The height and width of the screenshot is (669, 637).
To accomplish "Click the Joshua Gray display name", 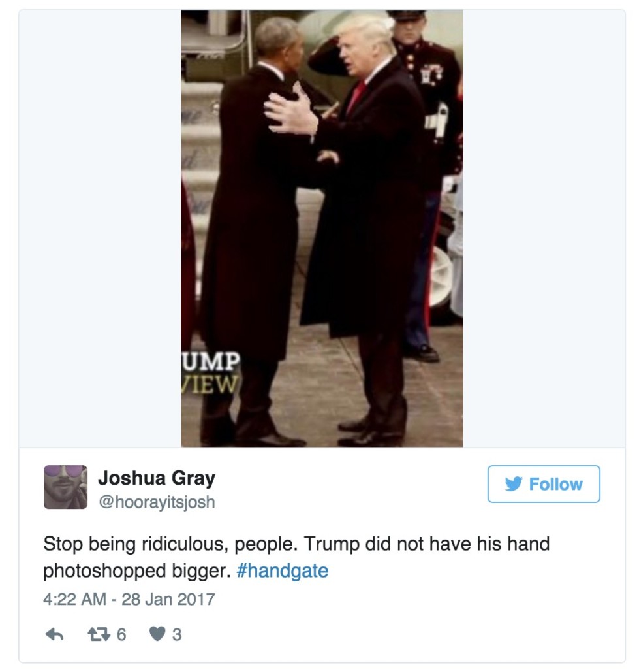I will pyautogui.click(x=157, y=478).
